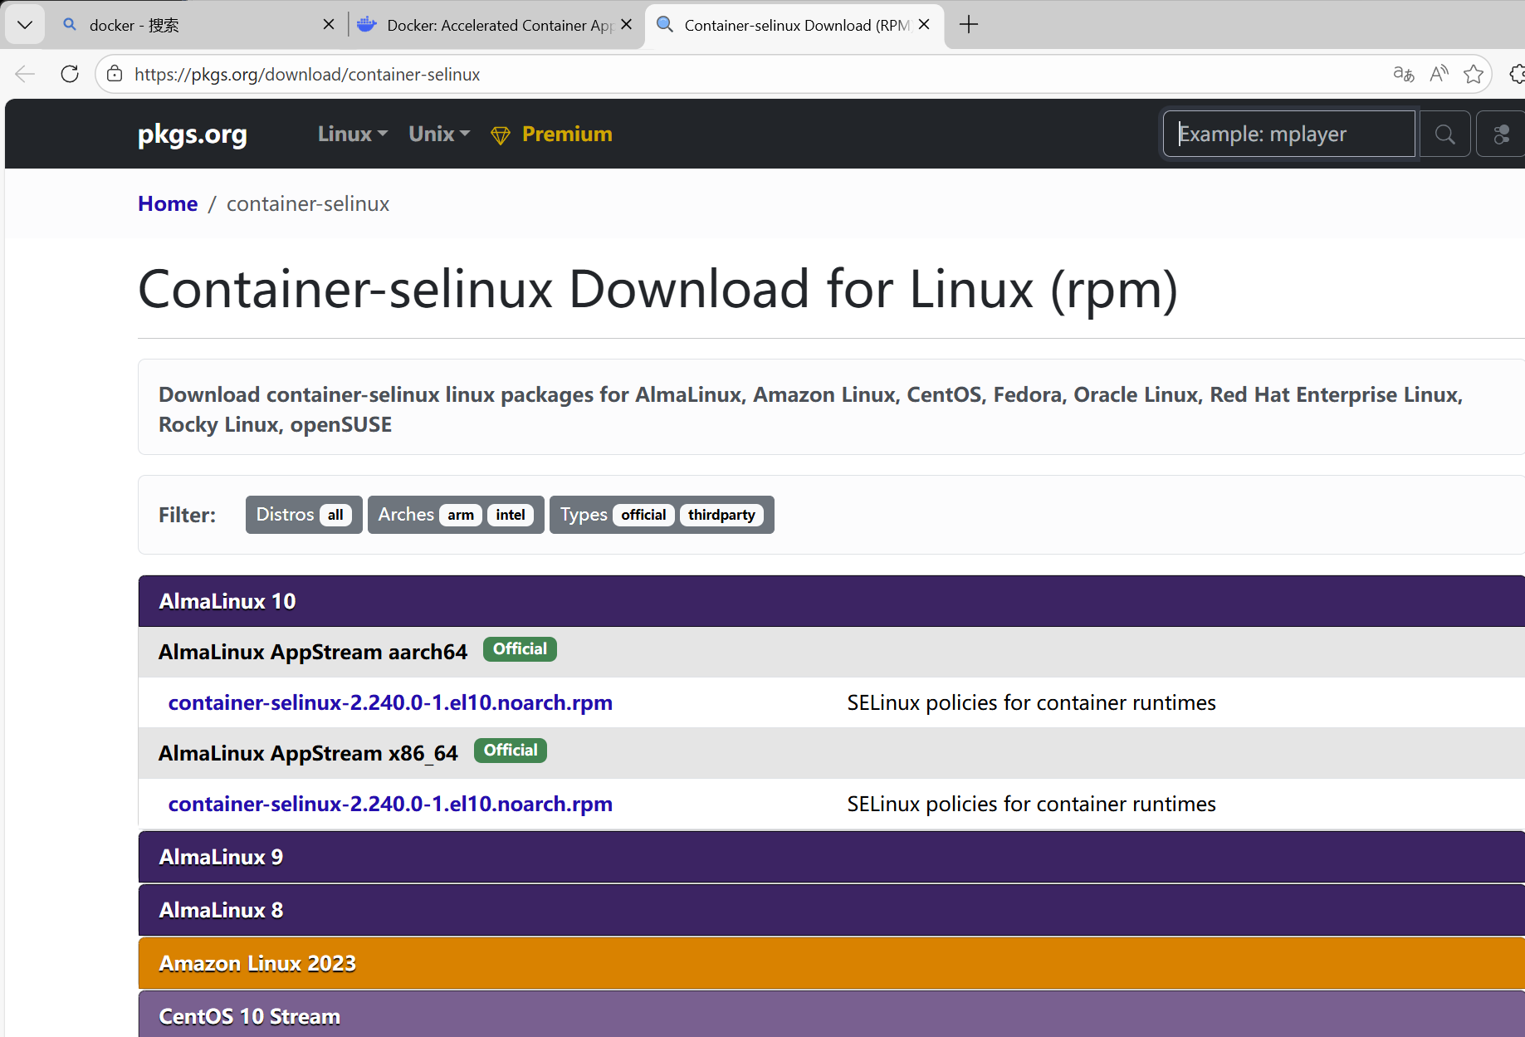Focus the package search field

point(1288,134)
